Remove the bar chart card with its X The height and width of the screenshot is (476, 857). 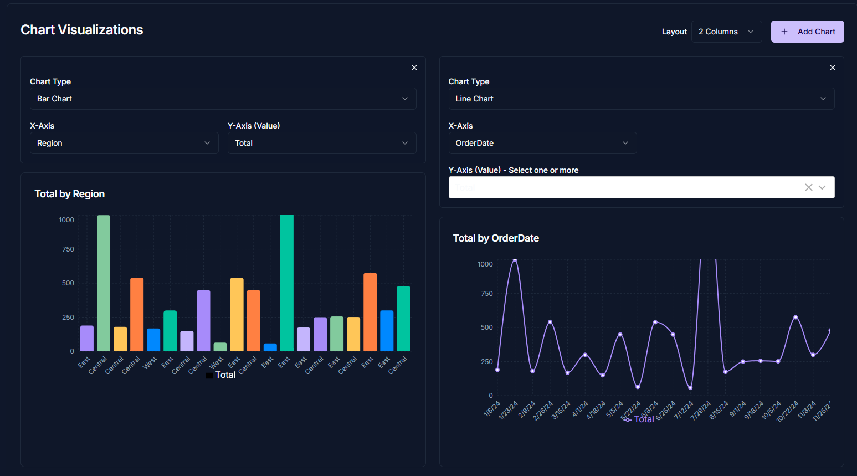click(x=414, y=67)
